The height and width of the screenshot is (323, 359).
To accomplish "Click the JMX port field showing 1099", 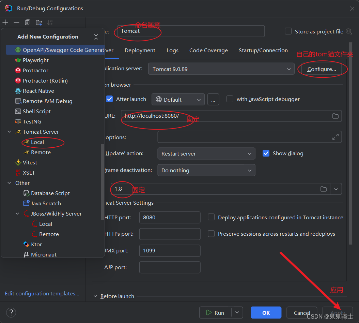I will pos(170,251).
